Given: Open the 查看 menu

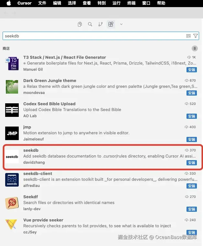Looking at the screenshot, I should click(x=87, y=3).
